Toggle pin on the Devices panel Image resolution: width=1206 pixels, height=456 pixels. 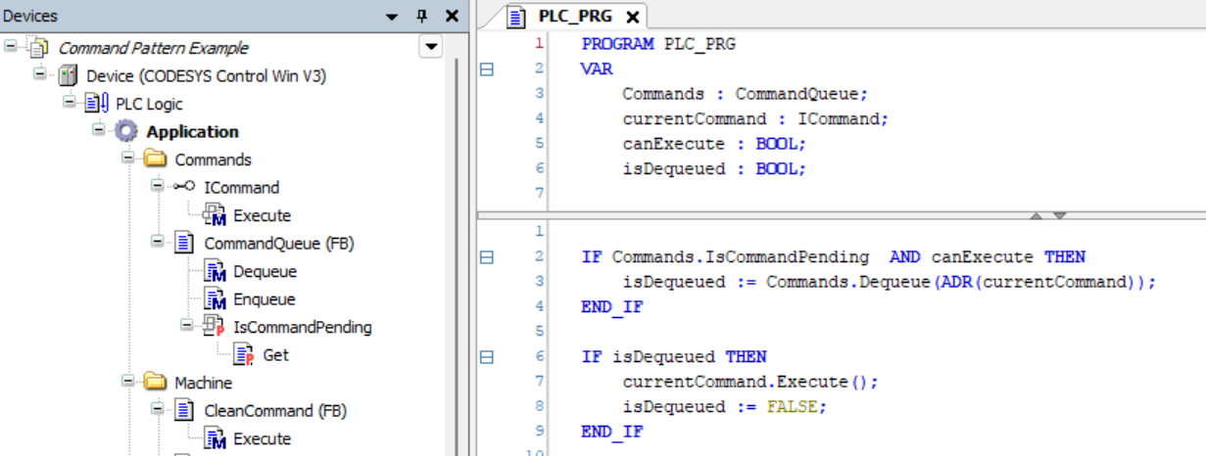point(422,16)
